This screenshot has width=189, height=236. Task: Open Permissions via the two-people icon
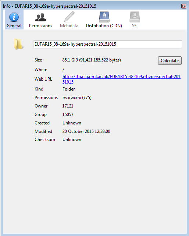pyautogui.click(x=41, y=17)
